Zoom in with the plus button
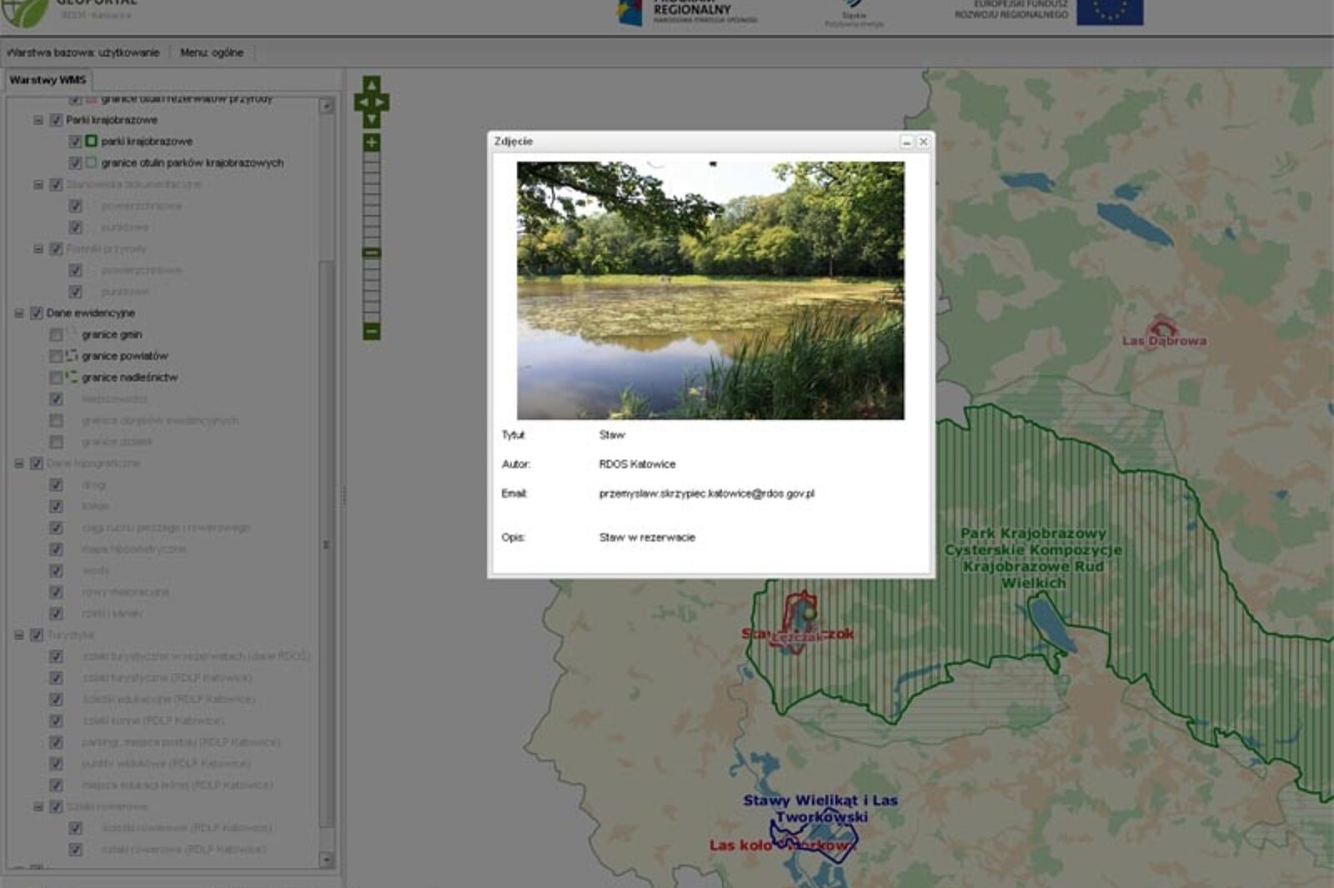Screen dimensions: 1334x888 coord(372,142)
